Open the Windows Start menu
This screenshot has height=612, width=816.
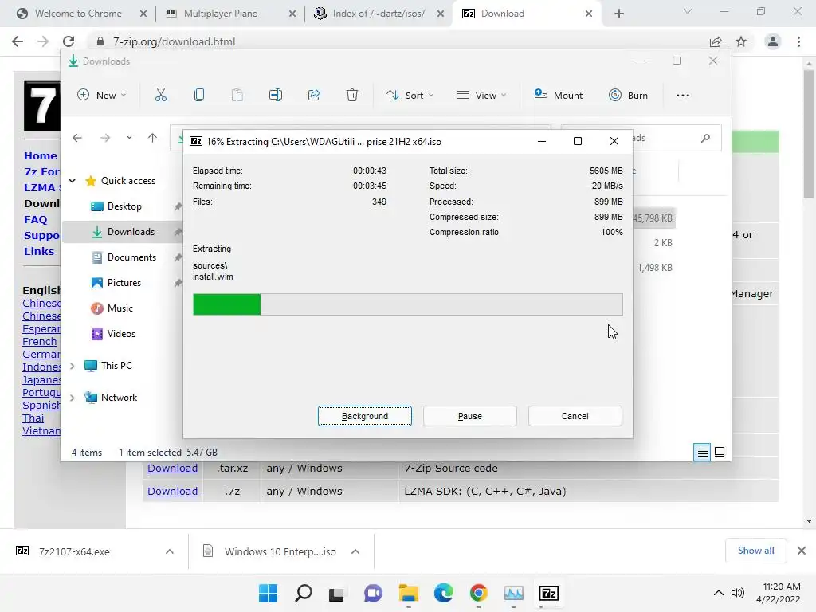point(268,593)
